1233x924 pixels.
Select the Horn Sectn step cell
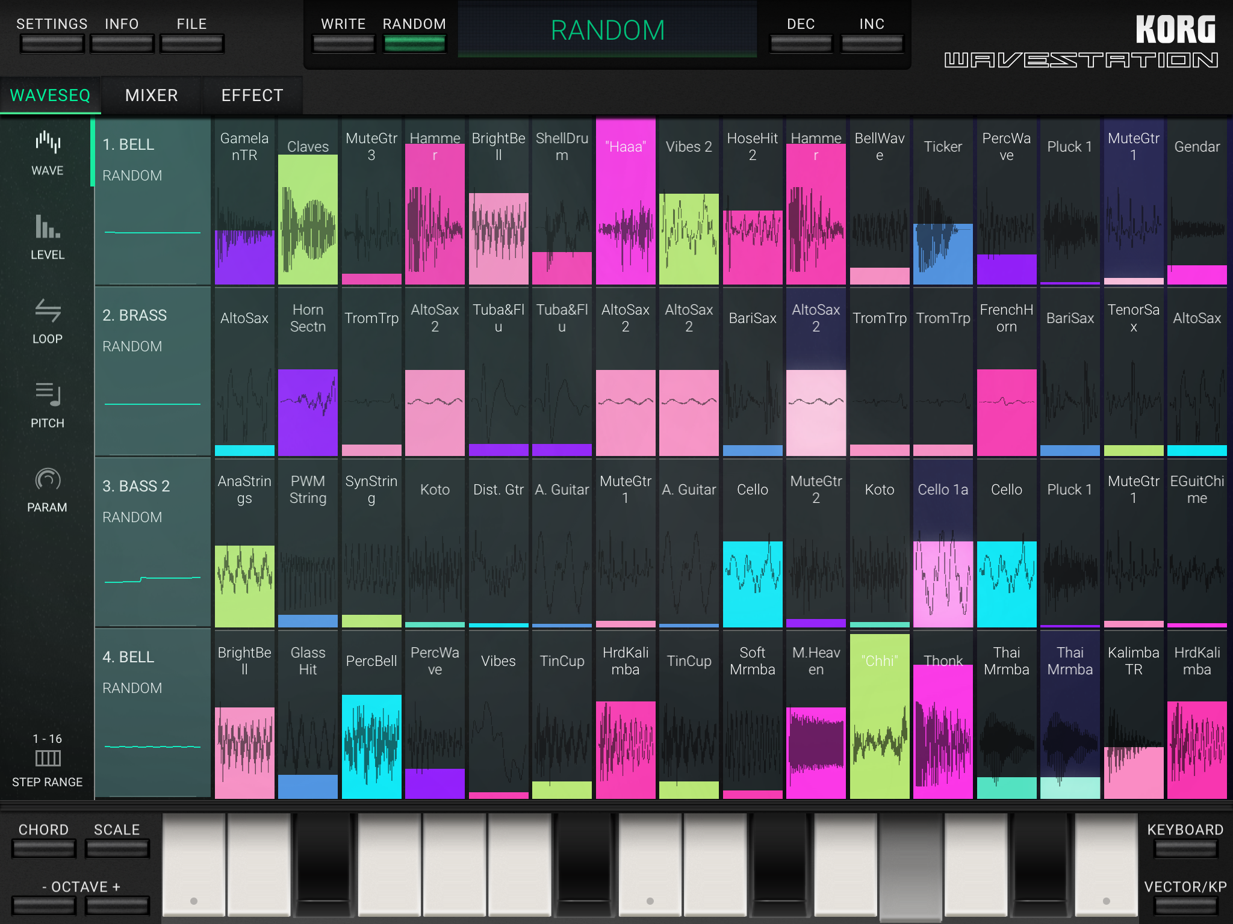click(308, 372)
